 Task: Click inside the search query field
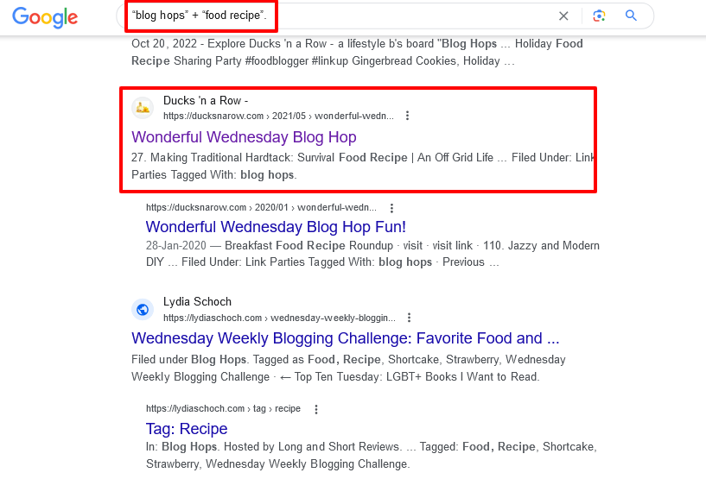346,16
